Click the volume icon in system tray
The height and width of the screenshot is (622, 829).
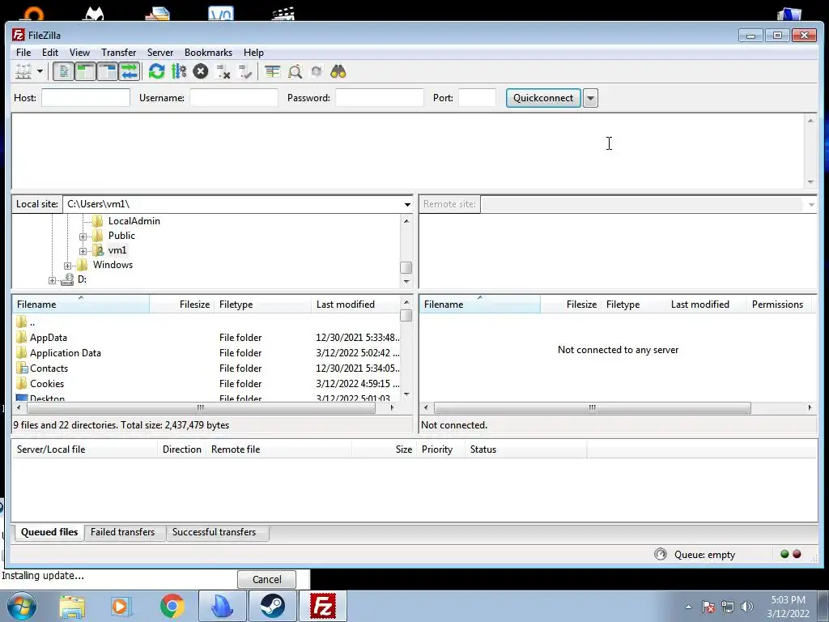point(747,607)
